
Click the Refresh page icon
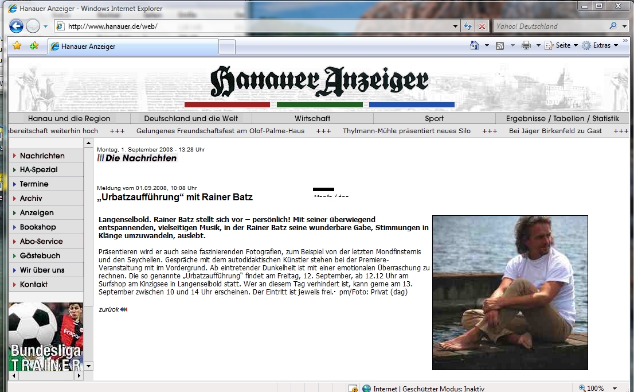point(468,26)
